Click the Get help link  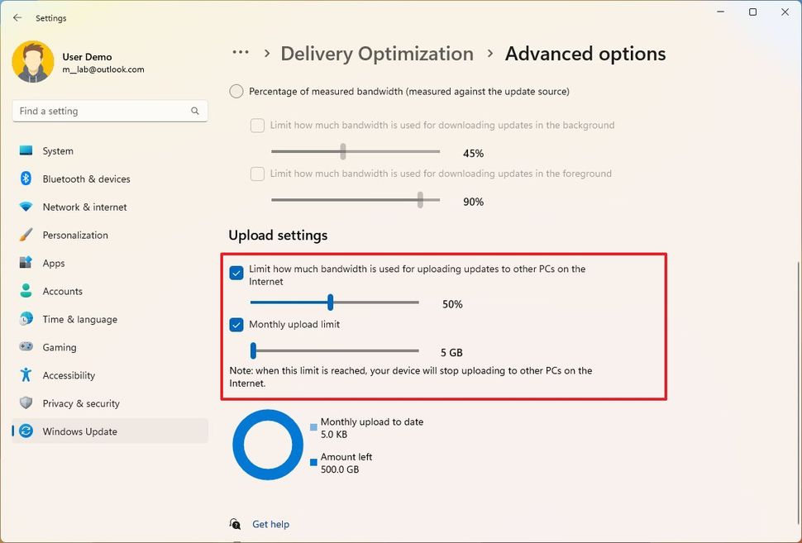point(271,524)
